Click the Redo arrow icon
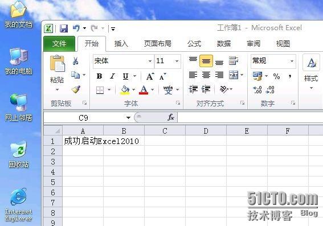Viewport: 323px width, 226px height. point(94,28)
